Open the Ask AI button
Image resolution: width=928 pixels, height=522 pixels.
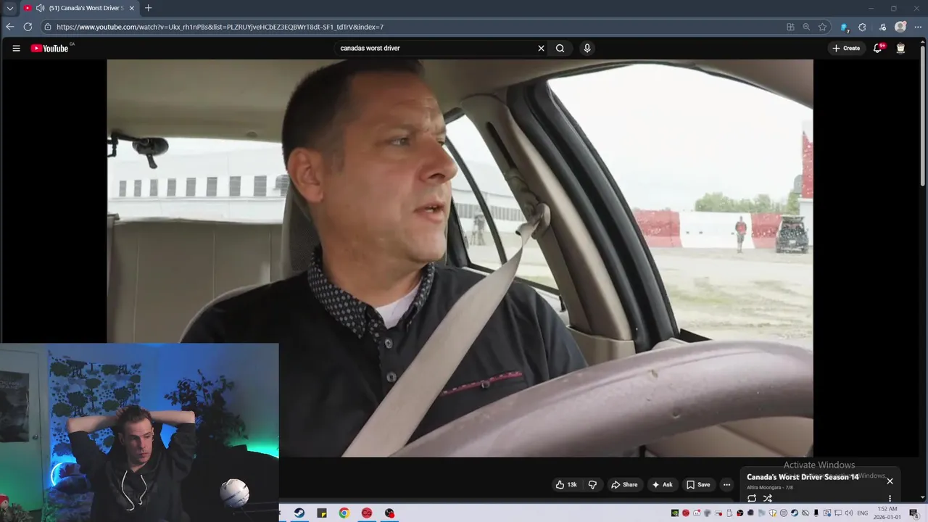point(663,484)
